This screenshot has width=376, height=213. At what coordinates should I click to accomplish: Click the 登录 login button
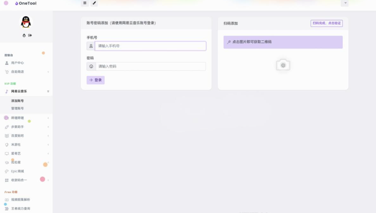point(95,80)
